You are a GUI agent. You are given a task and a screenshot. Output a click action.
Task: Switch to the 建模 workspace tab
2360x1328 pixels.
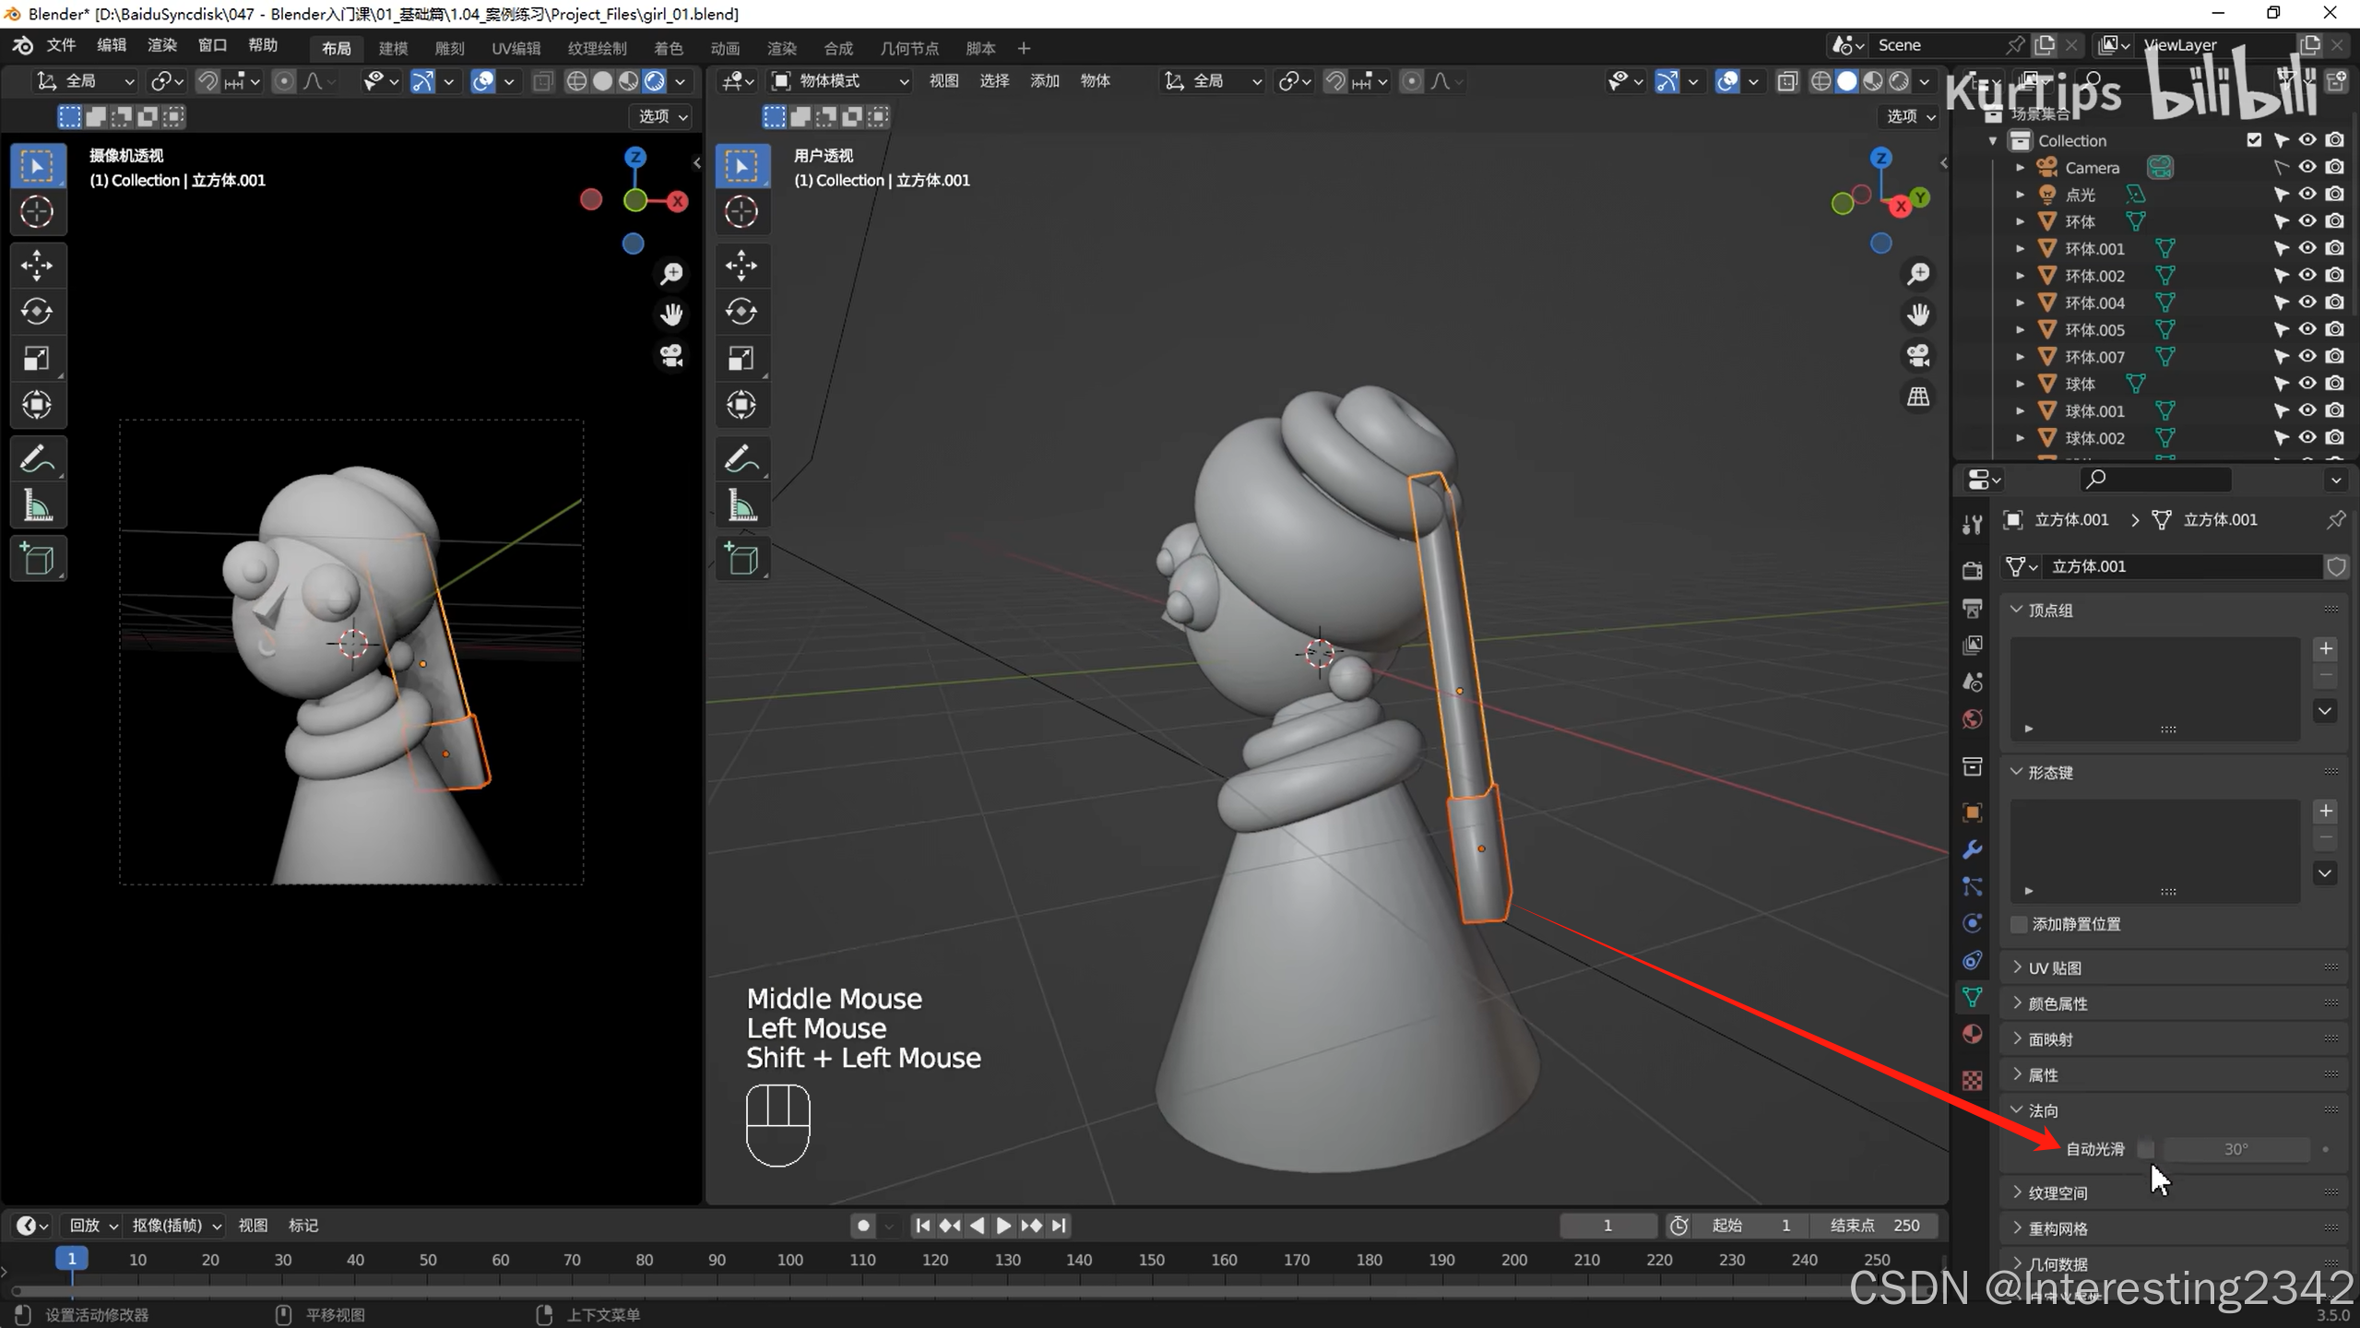393,48
